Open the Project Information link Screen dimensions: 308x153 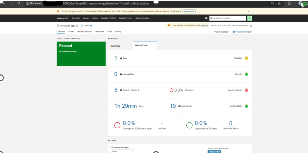click(x=242, y=32)
